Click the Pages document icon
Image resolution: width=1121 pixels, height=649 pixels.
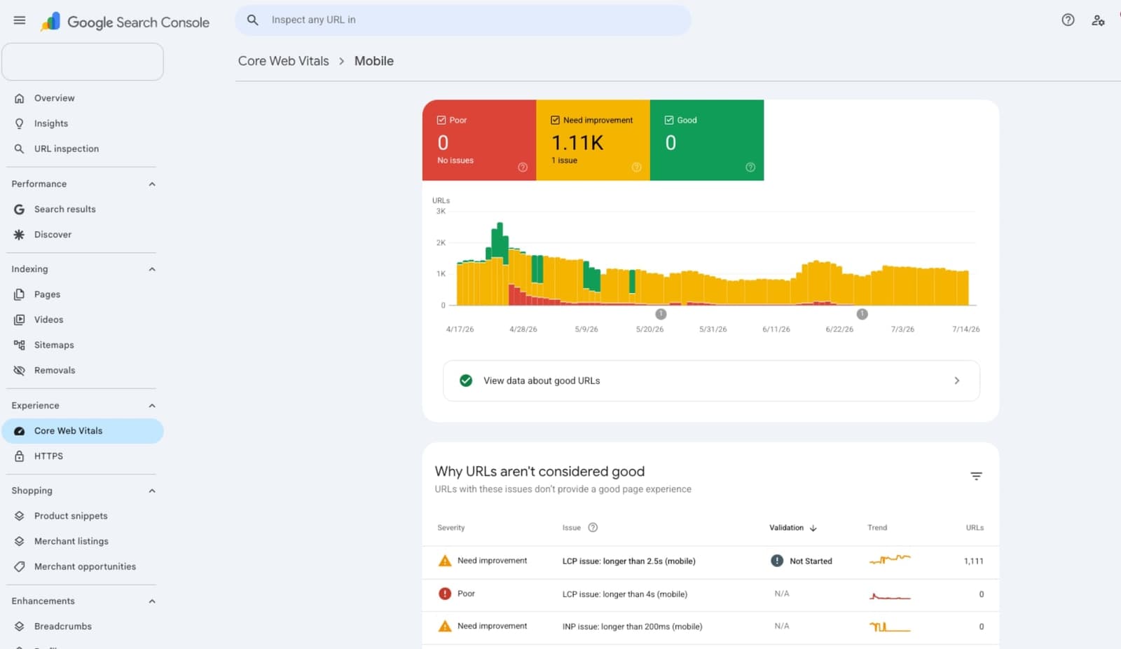pyautogui.click(x=20, y=294)
